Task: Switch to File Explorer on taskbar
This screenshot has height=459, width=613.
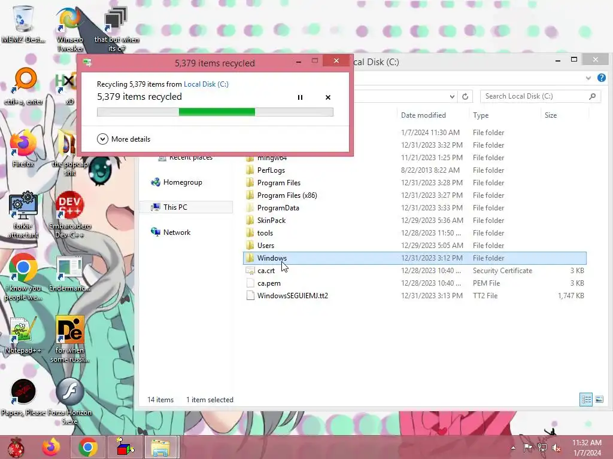Action: coord(161,447)
